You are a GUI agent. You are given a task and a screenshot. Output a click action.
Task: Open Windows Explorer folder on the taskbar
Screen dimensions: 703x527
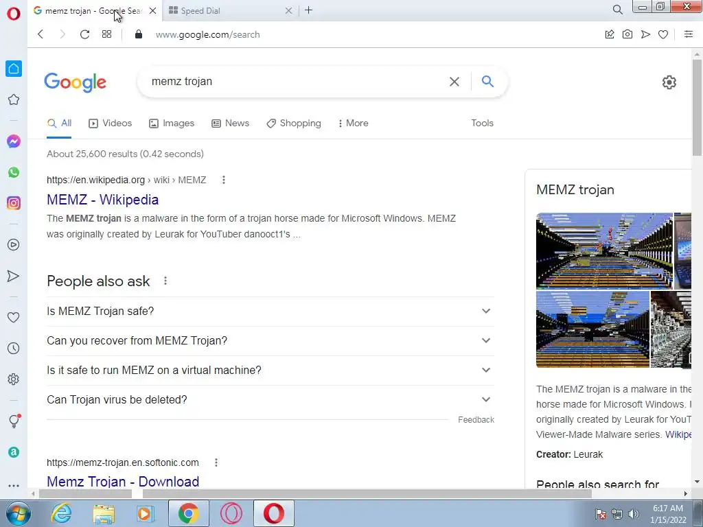point(104,513)
